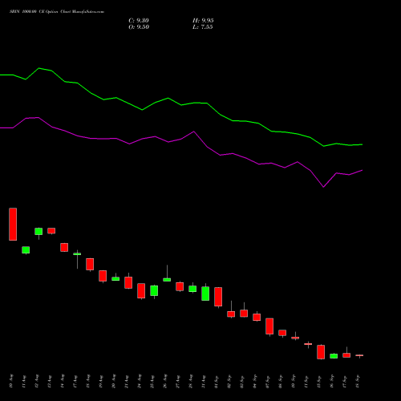Click the low value L: 7.55
The height and width of the screenshot is (401, 401).
coord(203,27)
